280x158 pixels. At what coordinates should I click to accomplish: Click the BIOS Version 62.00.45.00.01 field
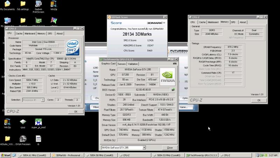tap(143, 90)
